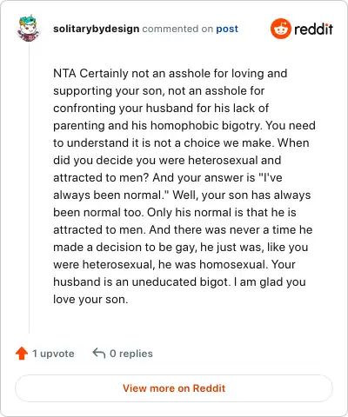Click the final words "love your son."
Viewport: 348px width, 417px height.
pos(90,300)
